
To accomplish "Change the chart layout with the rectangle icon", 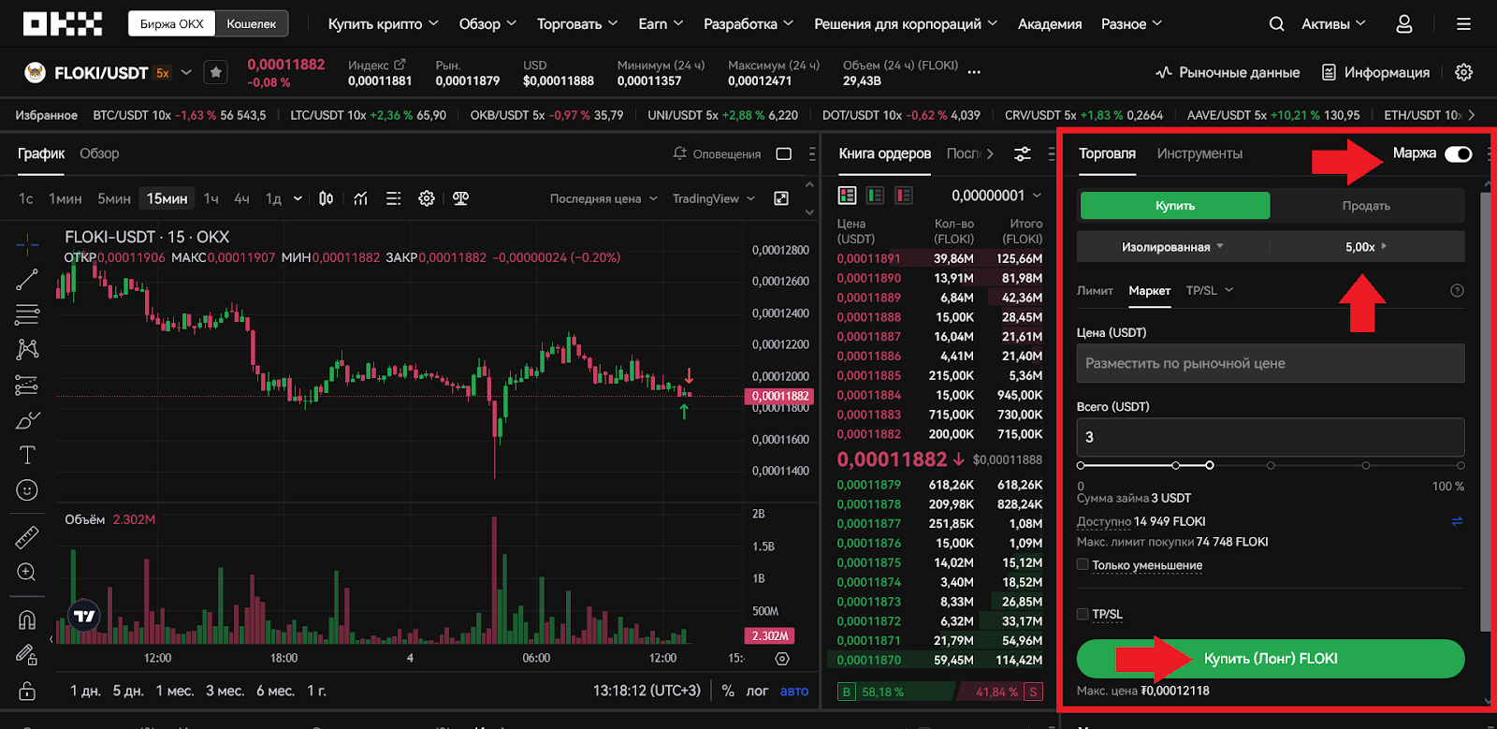I will pos(784,153).
